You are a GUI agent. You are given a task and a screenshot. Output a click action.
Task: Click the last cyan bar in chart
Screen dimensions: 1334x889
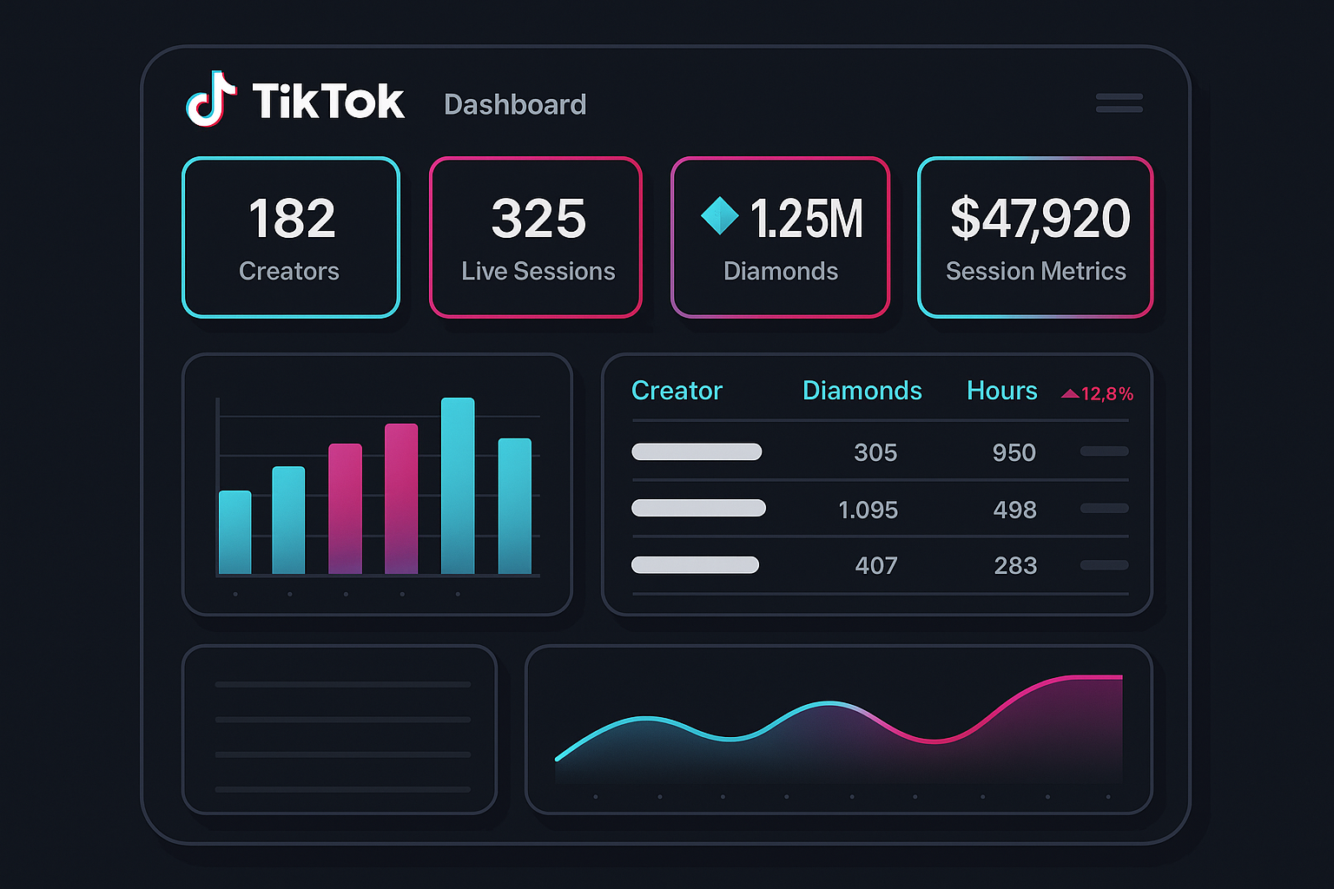coord(514,506)
